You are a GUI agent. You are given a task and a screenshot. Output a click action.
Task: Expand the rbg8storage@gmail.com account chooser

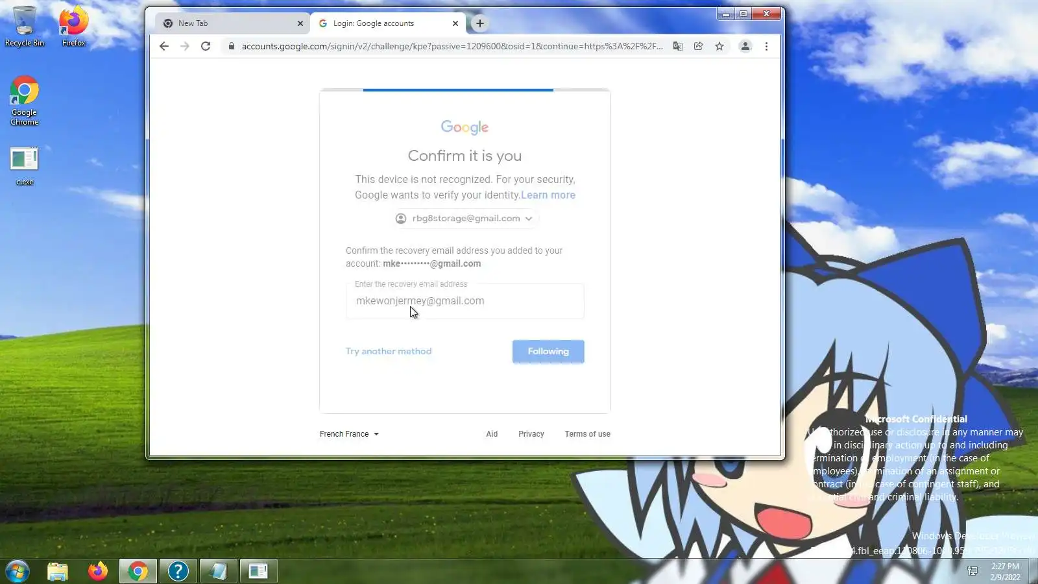tap(465, 219)
